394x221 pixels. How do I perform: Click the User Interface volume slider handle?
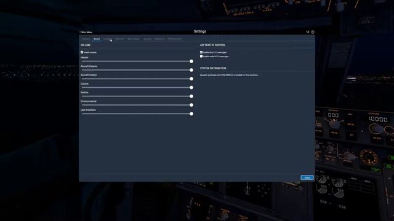(191, 114)
